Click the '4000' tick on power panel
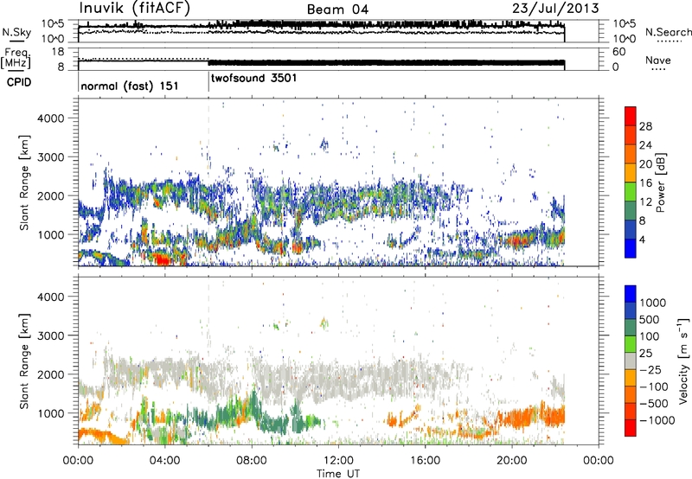Image resolution: width=692 pixels, height=479 pixels. pos(51,118)
